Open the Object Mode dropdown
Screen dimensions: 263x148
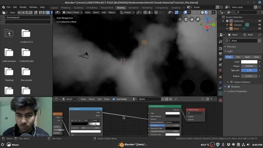(x=72, y=12)
